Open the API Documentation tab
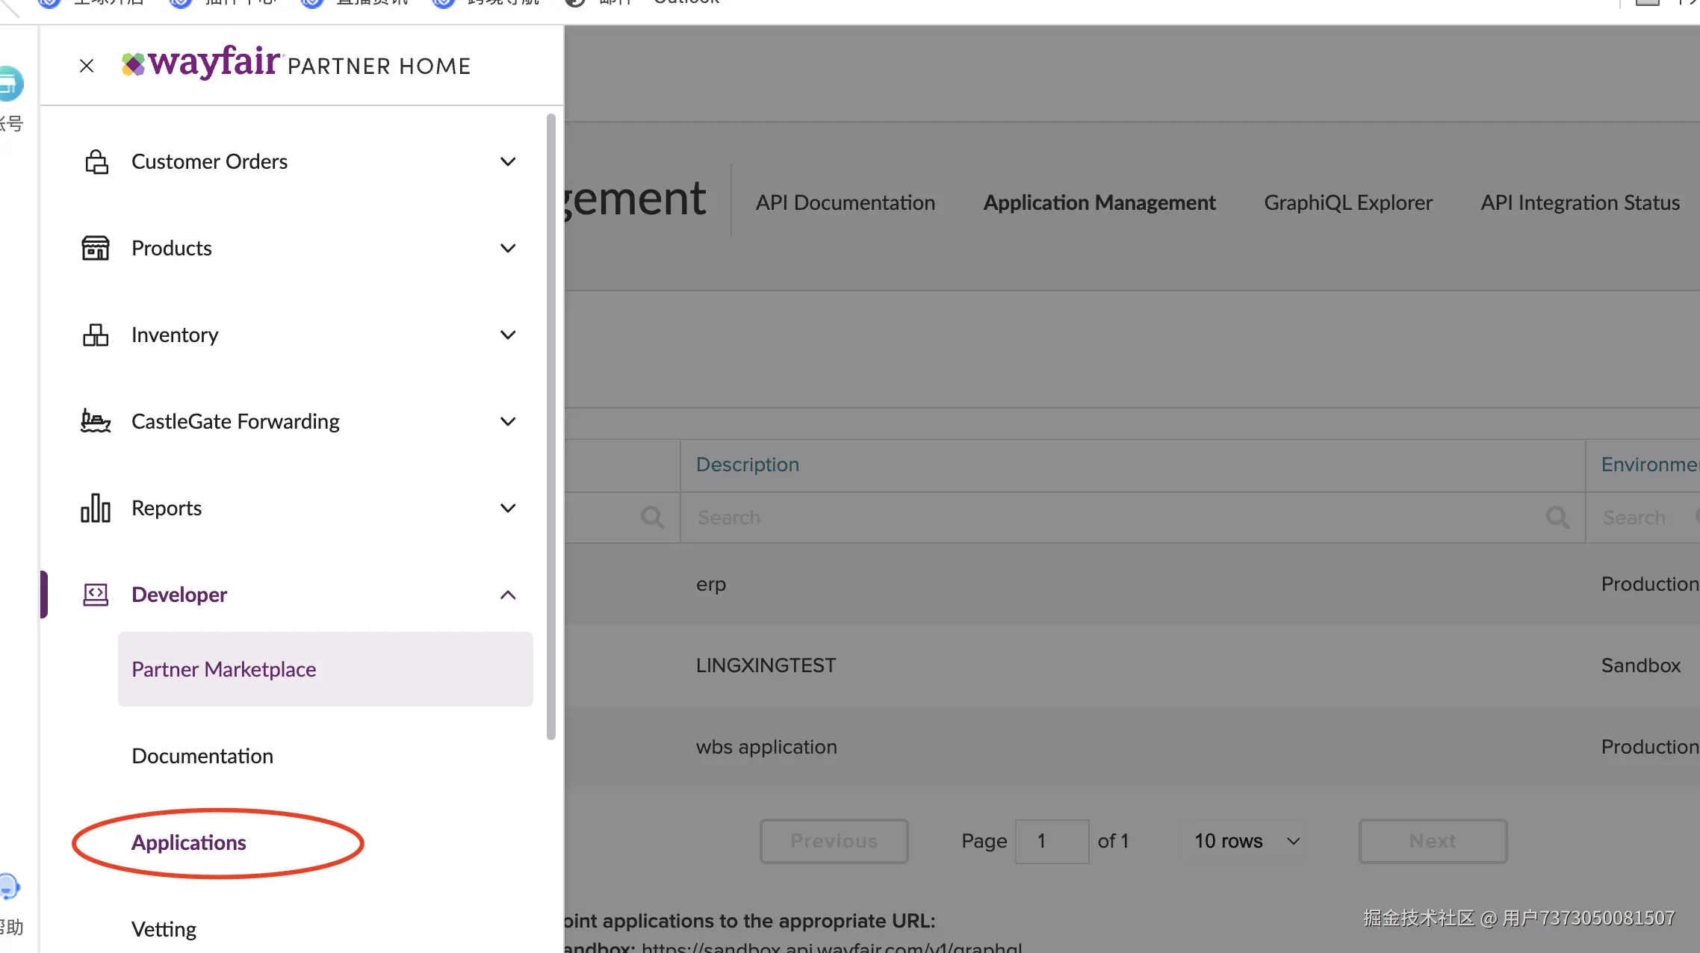The height and width of the screenshot is (953, 1700). [845, 202]
